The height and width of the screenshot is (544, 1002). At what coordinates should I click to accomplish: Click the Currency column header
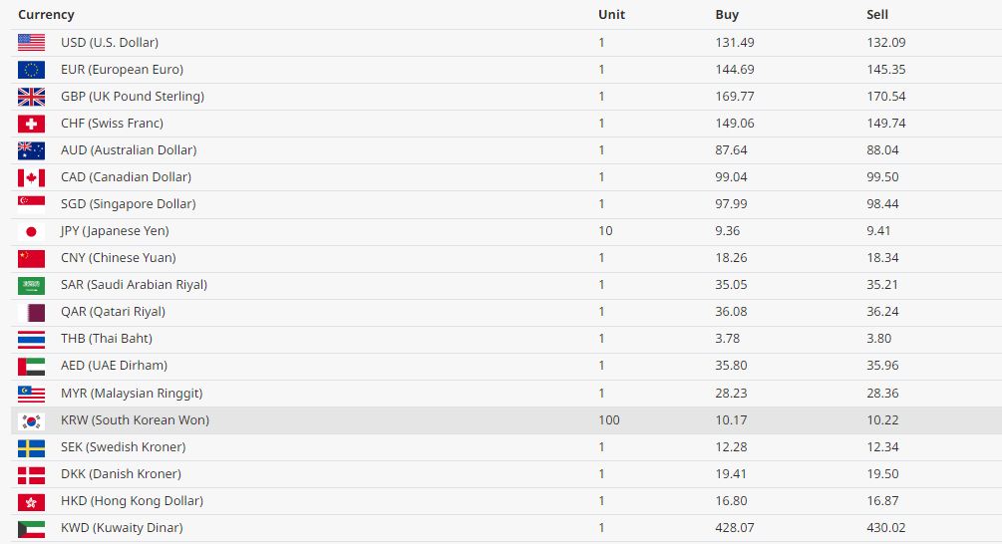(x=46, y=15)
